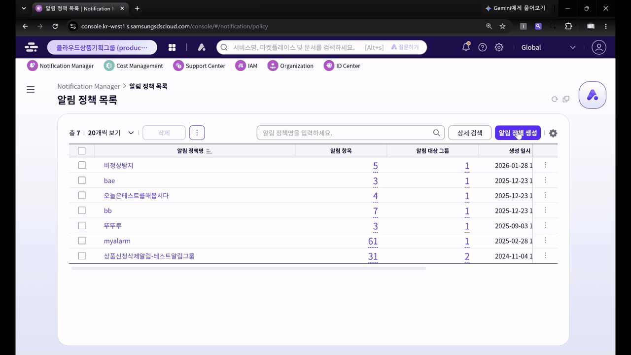Screen dimensions: 631x355
Task: Check the box for bb row
Action: (82, 211)
